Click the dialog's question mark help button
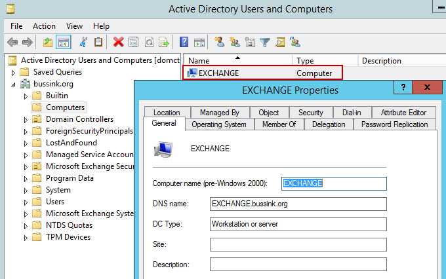 [403, 87]
